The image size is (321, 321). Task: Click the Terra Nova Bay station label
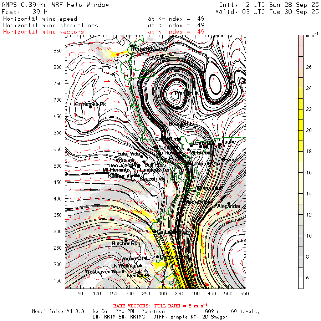[150, 49]
